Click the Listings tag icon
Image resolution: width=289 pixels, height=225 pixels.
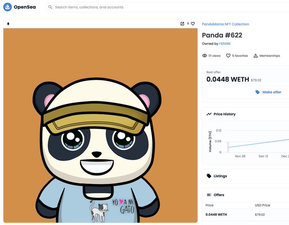209,176
